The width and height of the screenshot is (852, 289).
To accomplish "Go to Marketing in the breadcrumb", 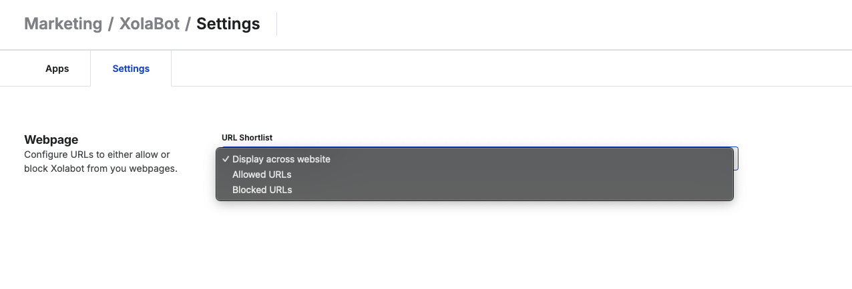I will point(63,24).
